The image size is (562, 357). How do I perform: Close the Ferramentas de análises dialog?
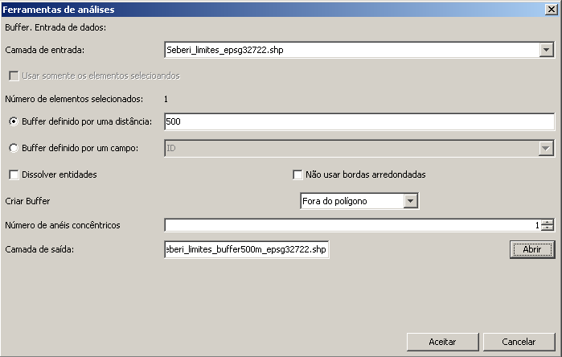tap(552, 10)
